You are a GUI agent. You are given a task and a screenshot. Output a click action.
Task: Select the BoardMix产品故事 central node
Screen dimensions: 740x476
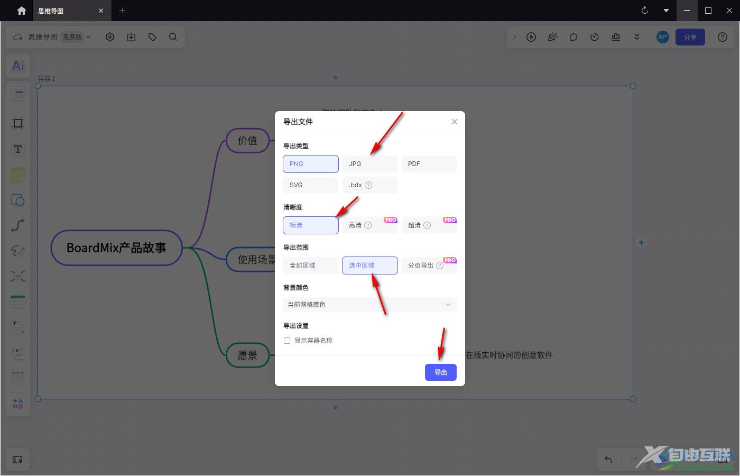(116, 248)
